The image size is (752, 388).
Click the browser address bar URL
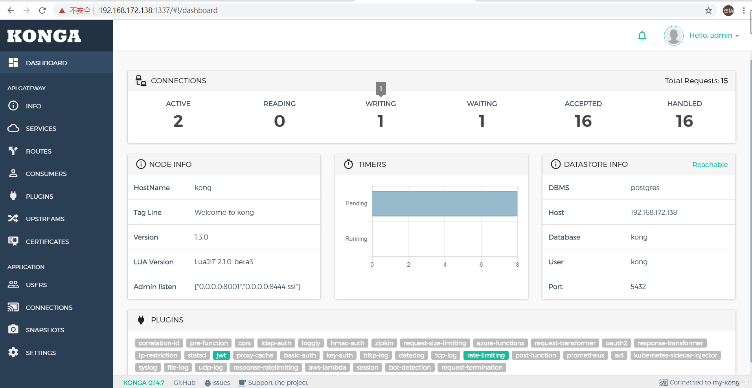(158, 11)
